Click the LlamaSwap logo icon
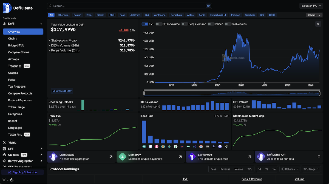 click(x=53, y=157)
